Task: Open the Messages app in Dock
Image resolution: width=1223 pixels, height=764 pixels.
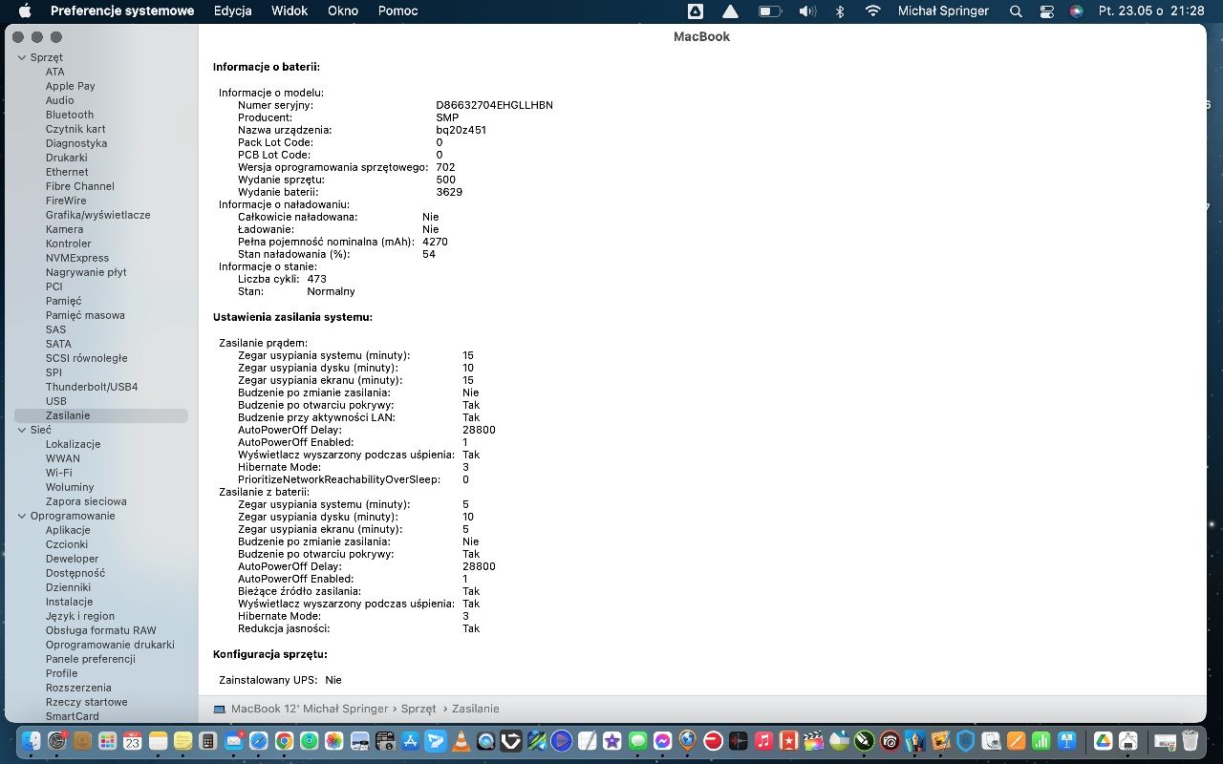Action: (638, 741)
